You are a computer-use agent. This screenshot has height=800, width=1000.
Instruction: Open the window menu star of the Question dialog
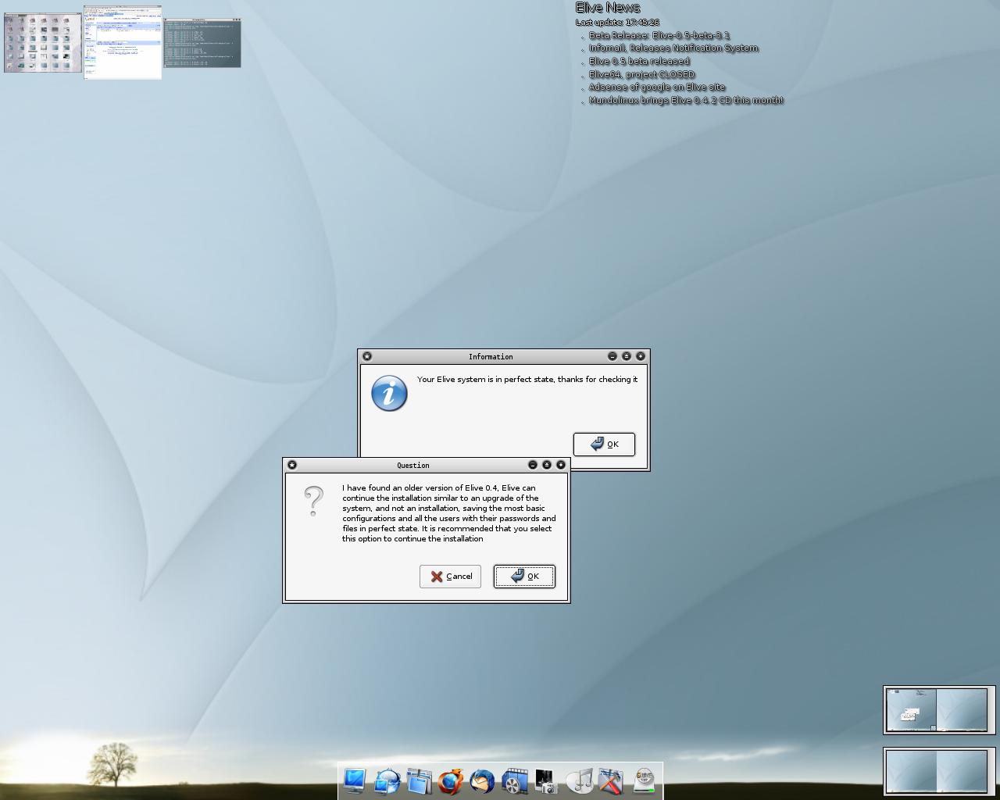coord(292,465)
